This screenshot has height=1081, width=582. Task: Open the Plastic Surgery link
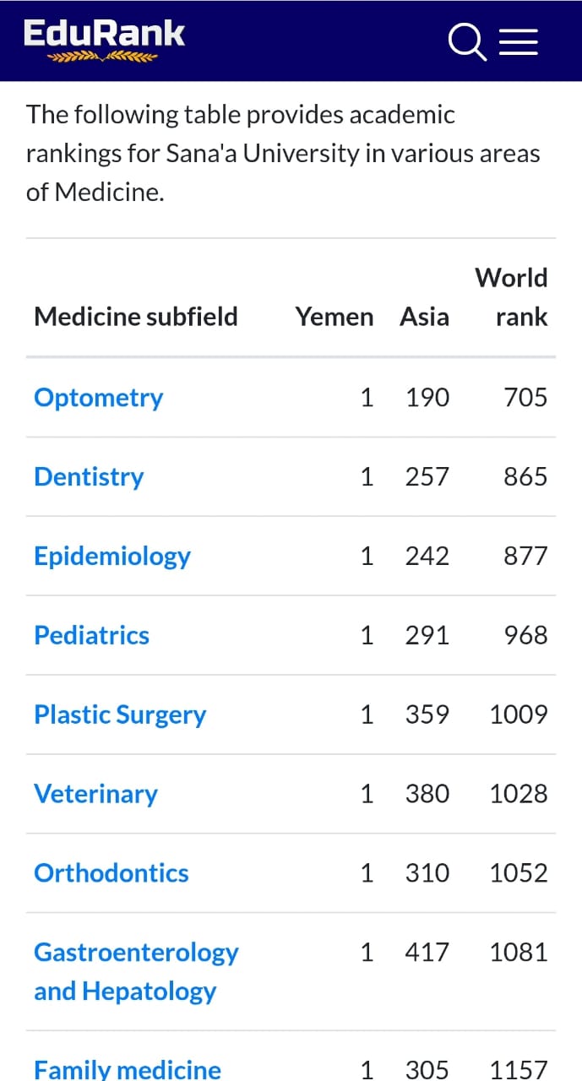tap(120, 715)
